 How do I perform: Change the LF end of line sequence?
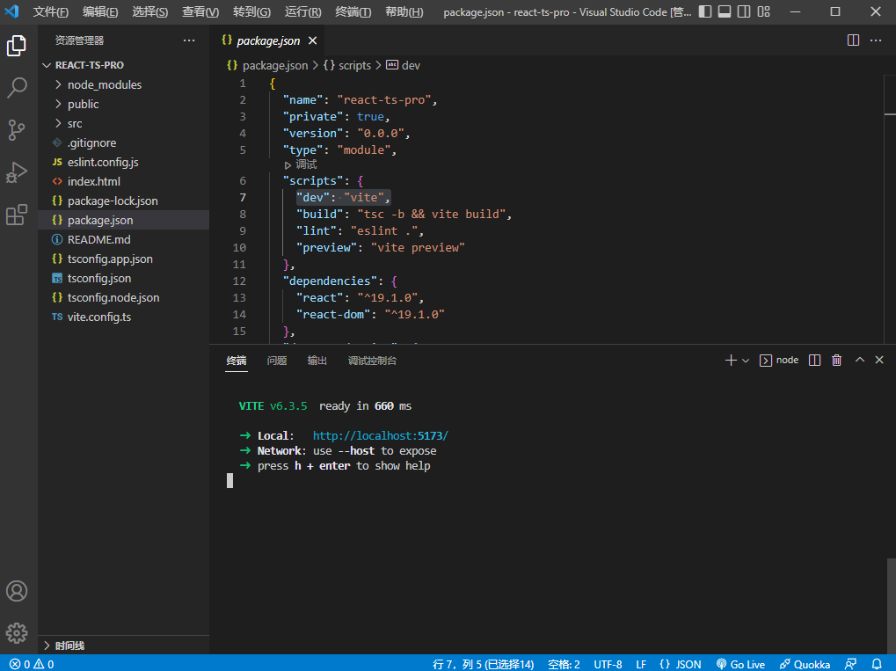click(641, 664)
